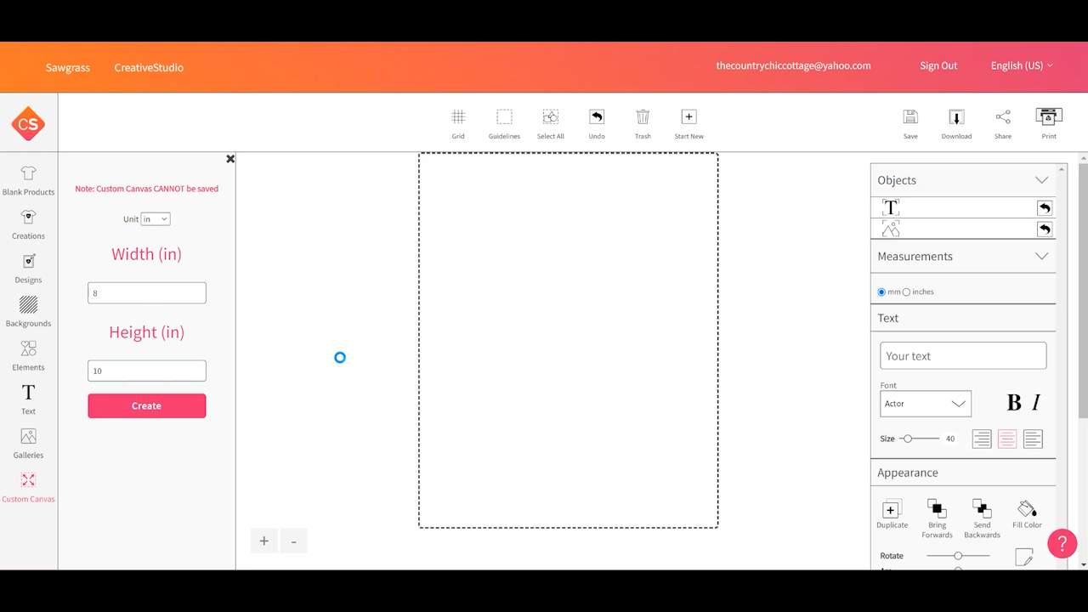Screen dimensions: 1088x612
Task: Open the Blank Products panel
Action: (28, 180)
